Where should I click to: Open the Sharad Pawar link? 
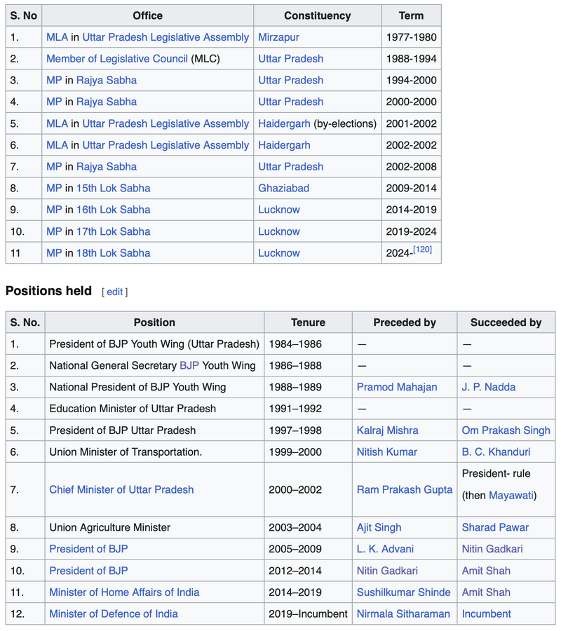495,527
